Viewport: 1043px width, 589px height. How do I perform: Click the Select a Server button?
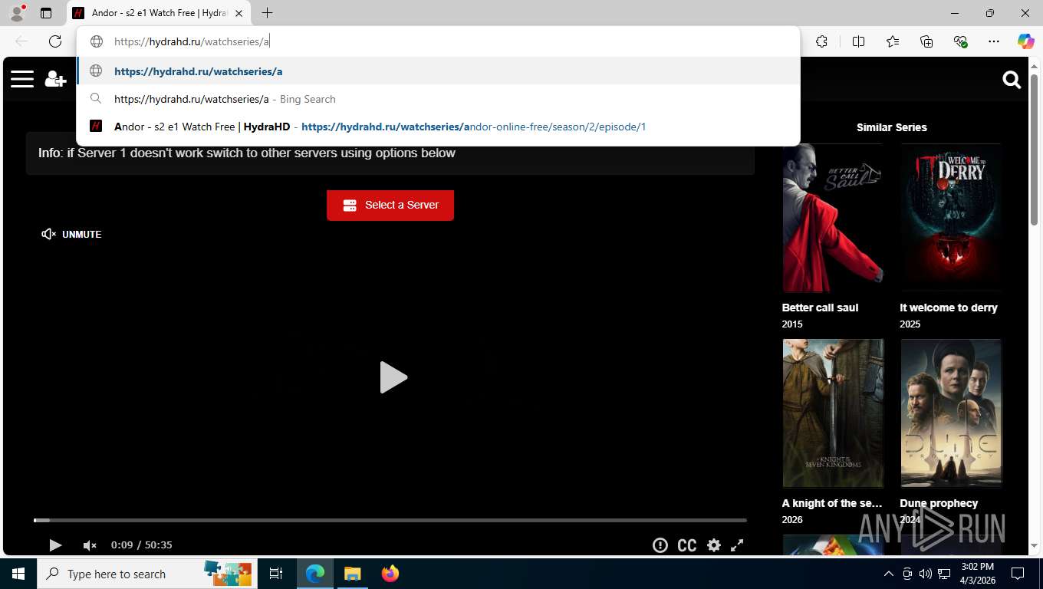[390, 205]
